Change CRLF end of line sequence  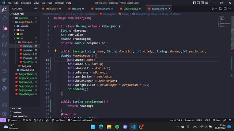pos(207,120)
